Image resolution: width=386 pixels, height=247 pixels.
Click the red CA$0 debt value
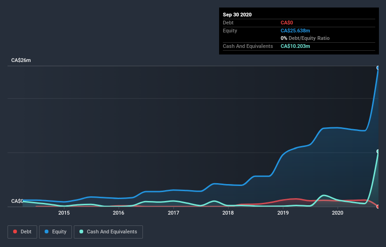tap(287, 23)
